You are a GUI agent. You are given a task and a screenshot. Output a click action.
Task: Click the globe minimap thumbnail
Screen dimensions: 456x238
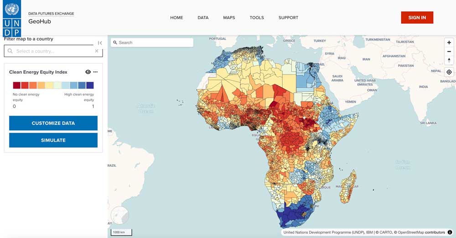120,215
